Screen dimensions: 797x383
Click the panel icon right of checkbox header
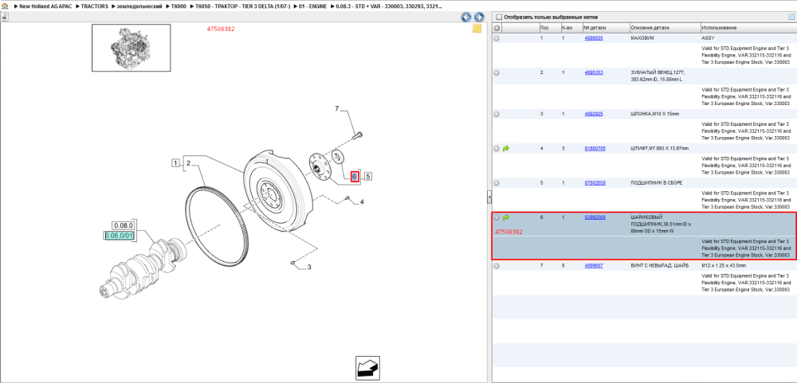(791, 17)
